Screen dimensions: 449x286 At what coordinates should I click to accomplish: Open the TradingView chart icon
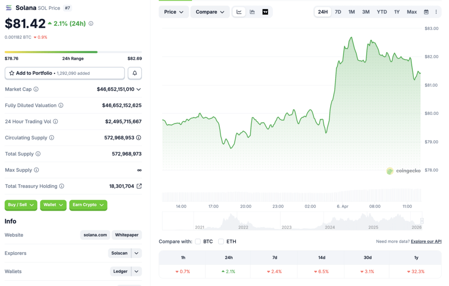coord(265,12)
